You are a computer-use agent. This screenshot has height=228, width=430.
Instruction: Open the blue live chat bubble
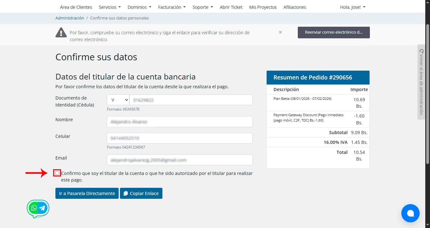(x=410, y=213)
